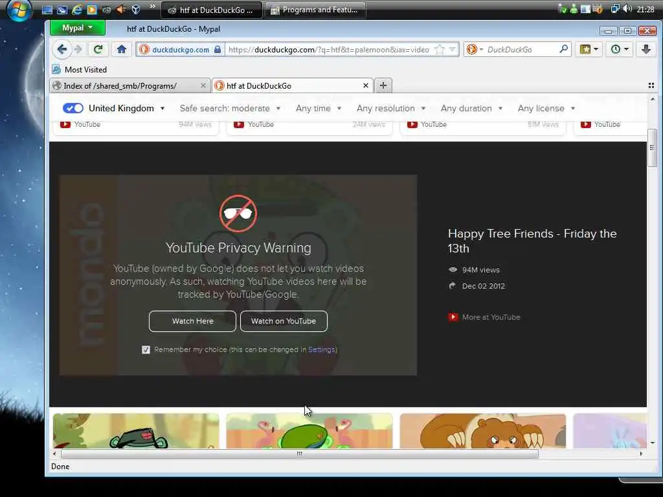This screenshot has width=663, height=497.
Task: Toggle the Remember my choice checkbox
Action: point(146,349)
